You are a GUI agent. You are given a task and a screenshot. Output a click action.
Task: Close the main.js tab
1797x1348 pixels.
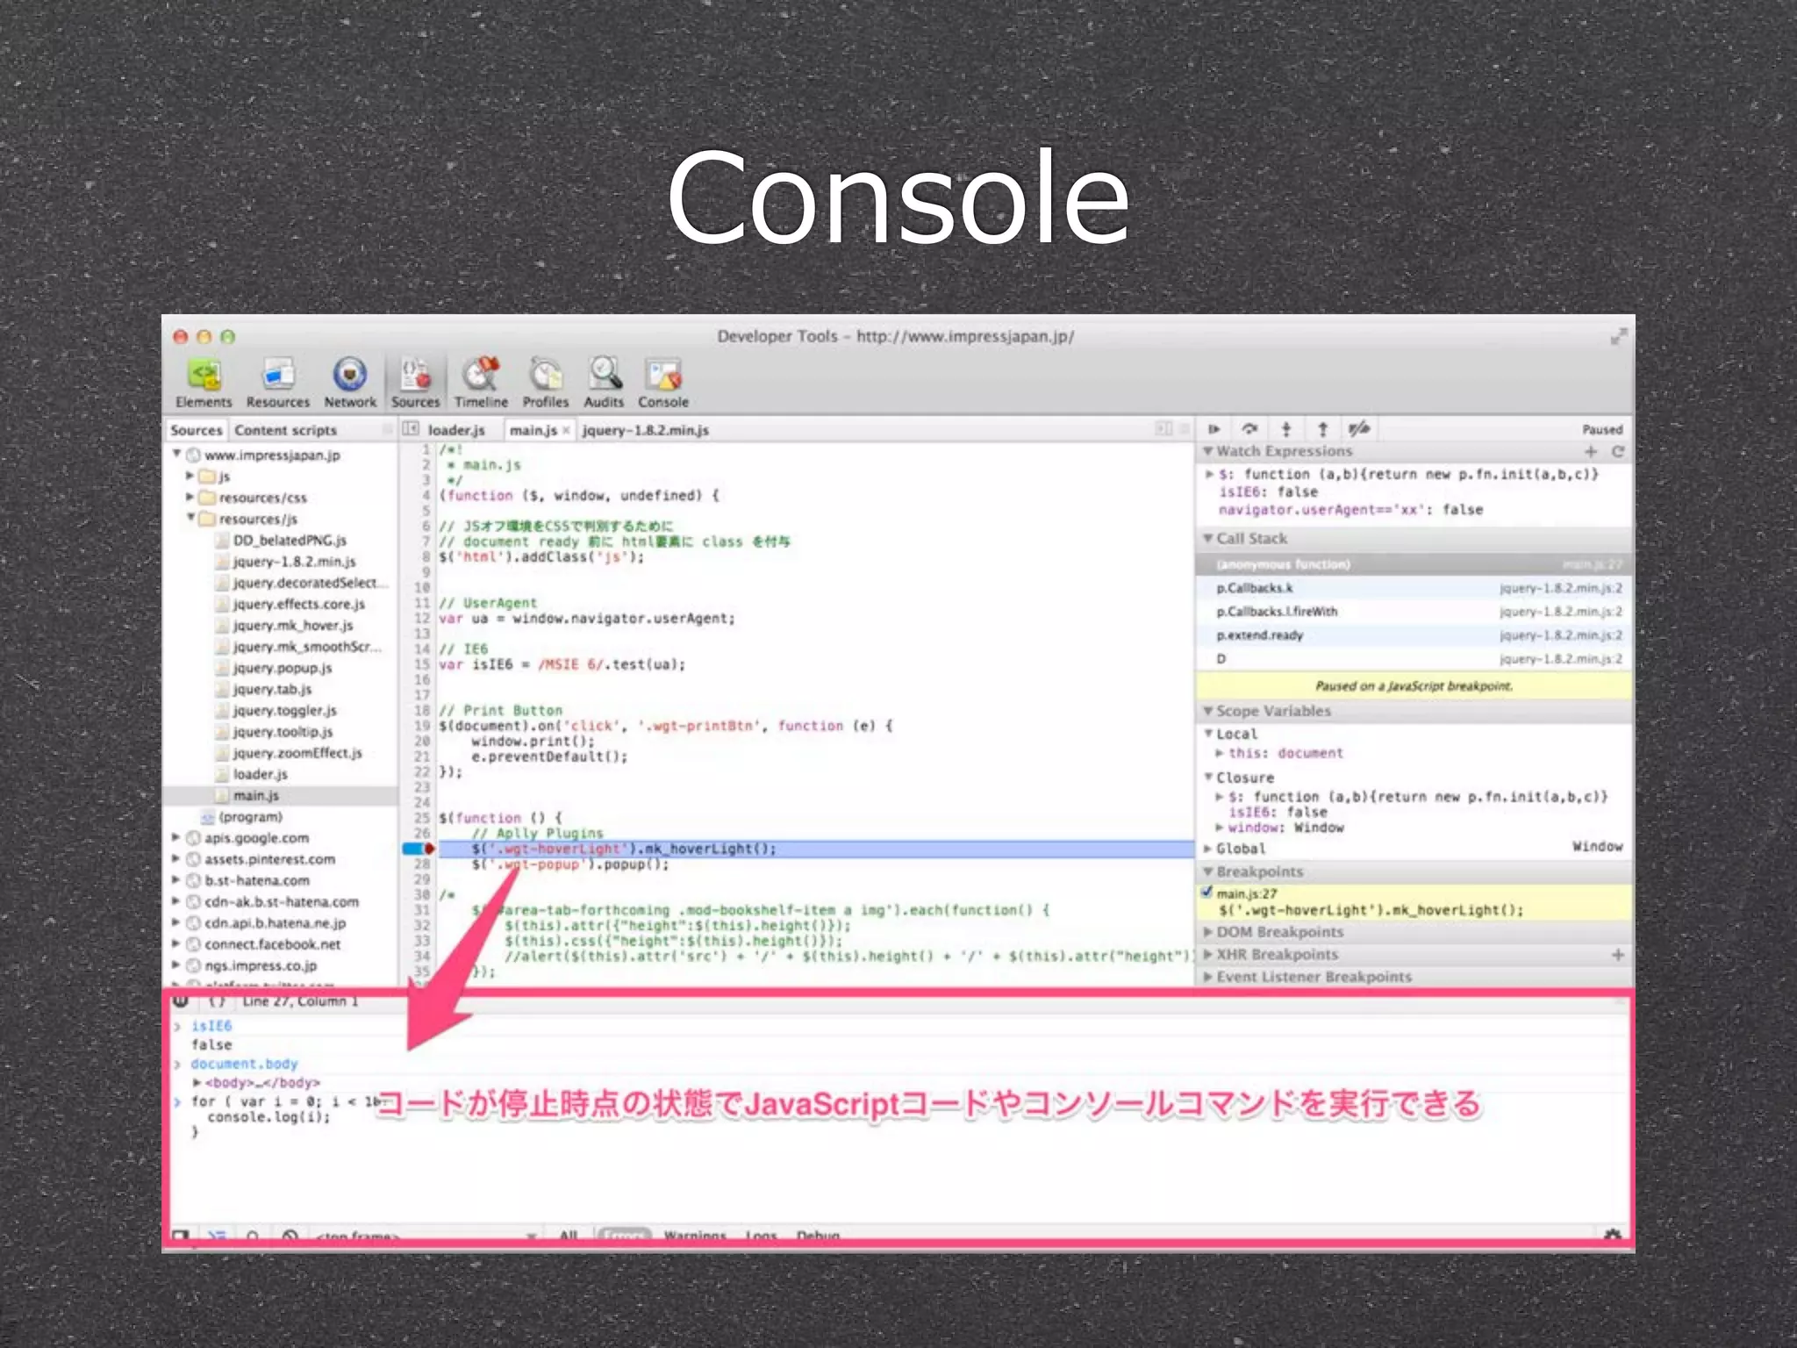click(x=567, y=430)
